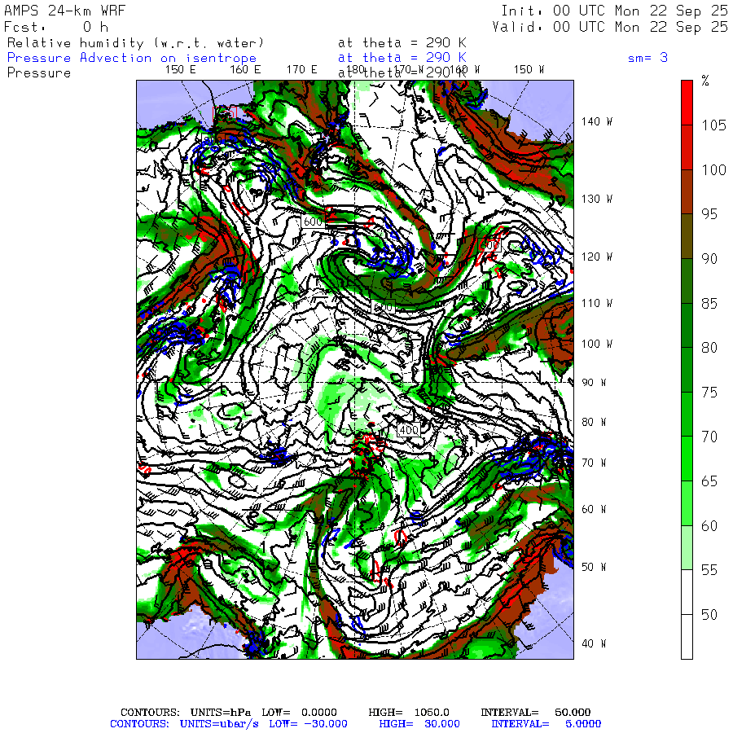The height and width of the screenshot is (733, 733).
Task: Click the percent unit symbol above colorbar
Action: [x=705, y=81]
